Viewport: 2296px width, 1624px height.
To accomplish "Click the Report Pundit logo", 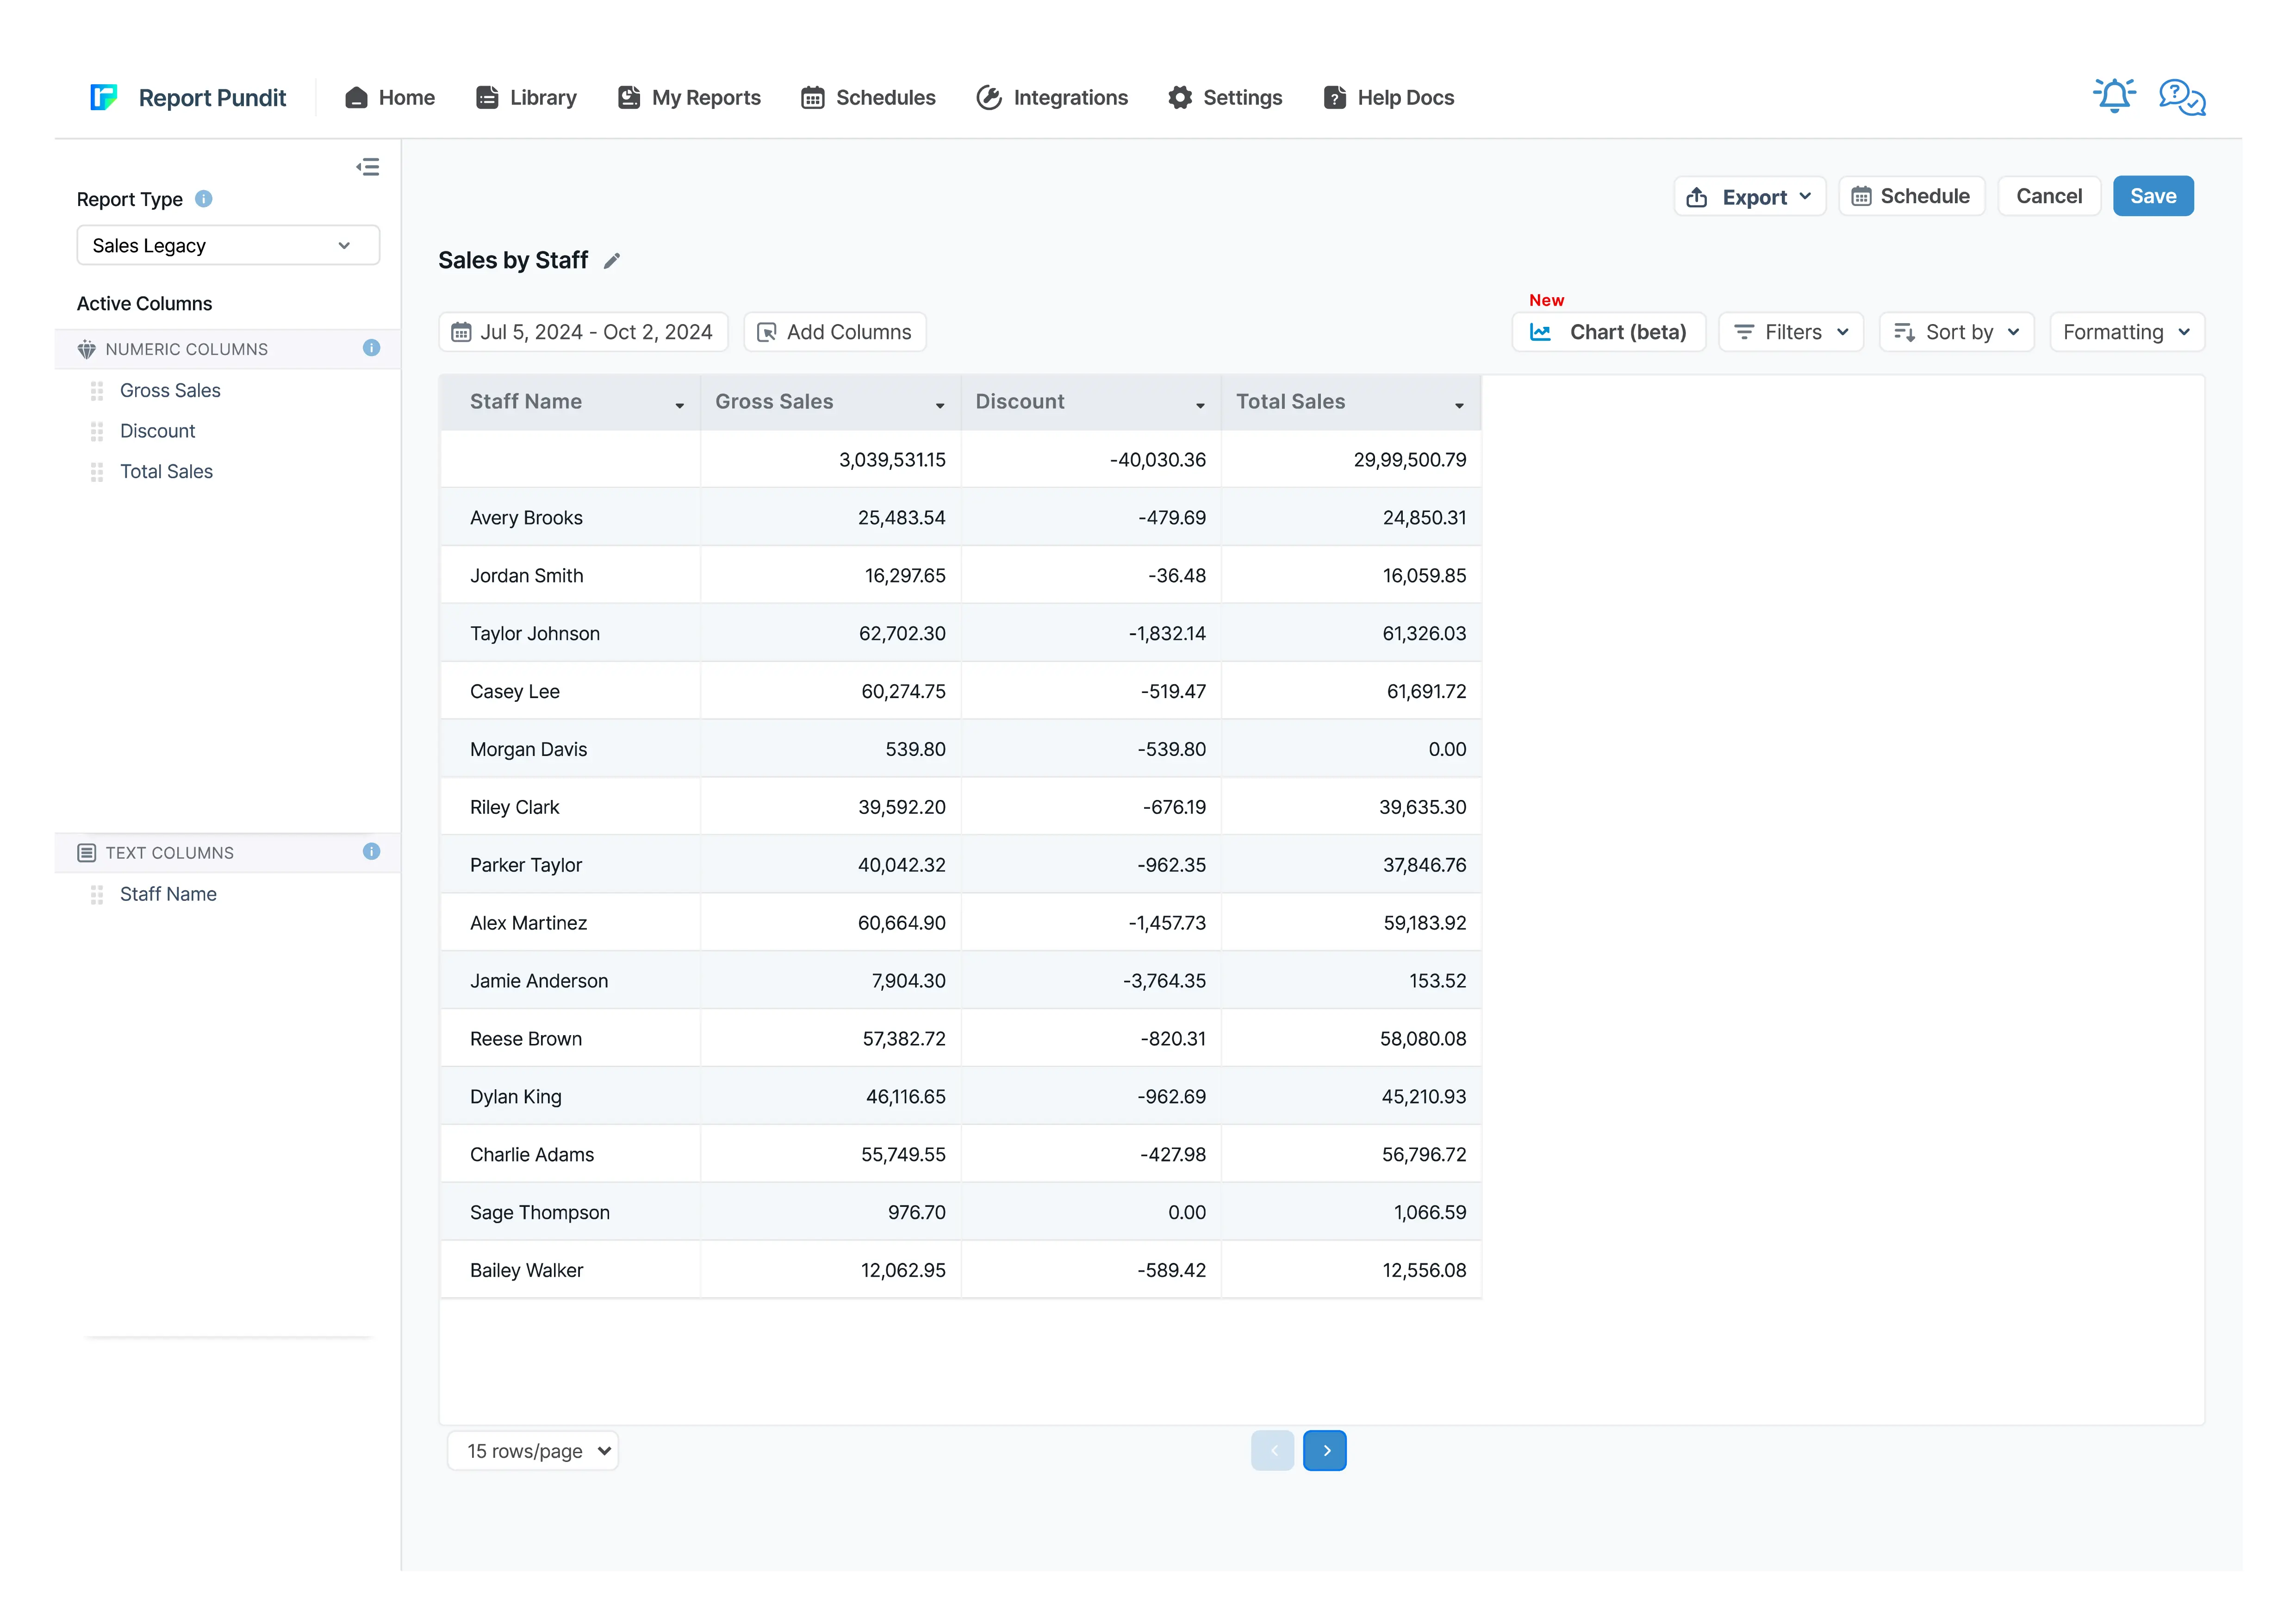I will pyautogui.click(x=104, y=97).
